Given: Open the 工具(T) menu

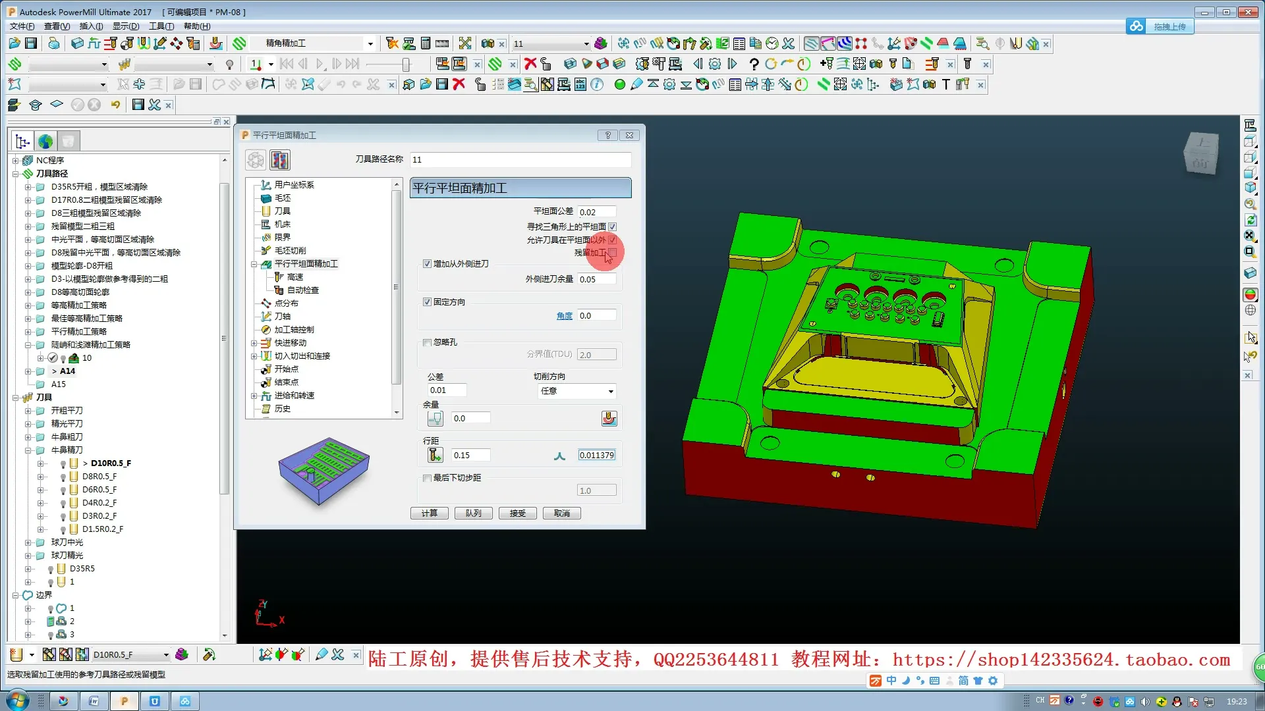Looking at the screenshot, I should click(161, 26).
